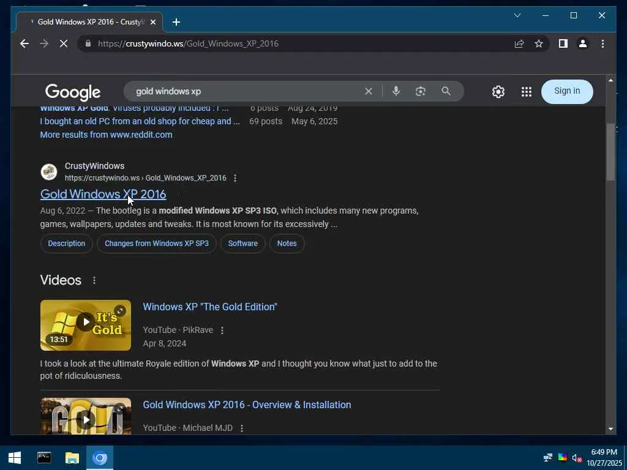The height and width of the screenshot is (470, 627).
Task: Select the Notes chip
Action: pyautogui.click(x=287, y=244)
